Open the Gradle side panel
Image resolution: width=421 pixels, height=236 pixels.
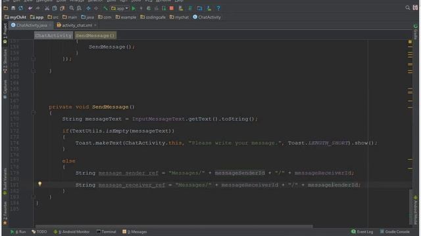pos(415,31)
